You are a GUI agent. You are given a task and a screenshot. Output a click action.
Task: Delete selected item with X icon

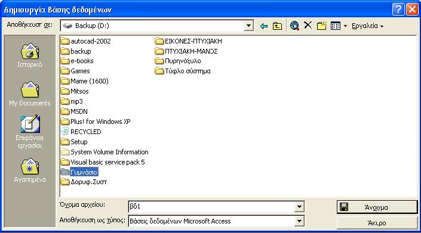(x=308, y=26)
